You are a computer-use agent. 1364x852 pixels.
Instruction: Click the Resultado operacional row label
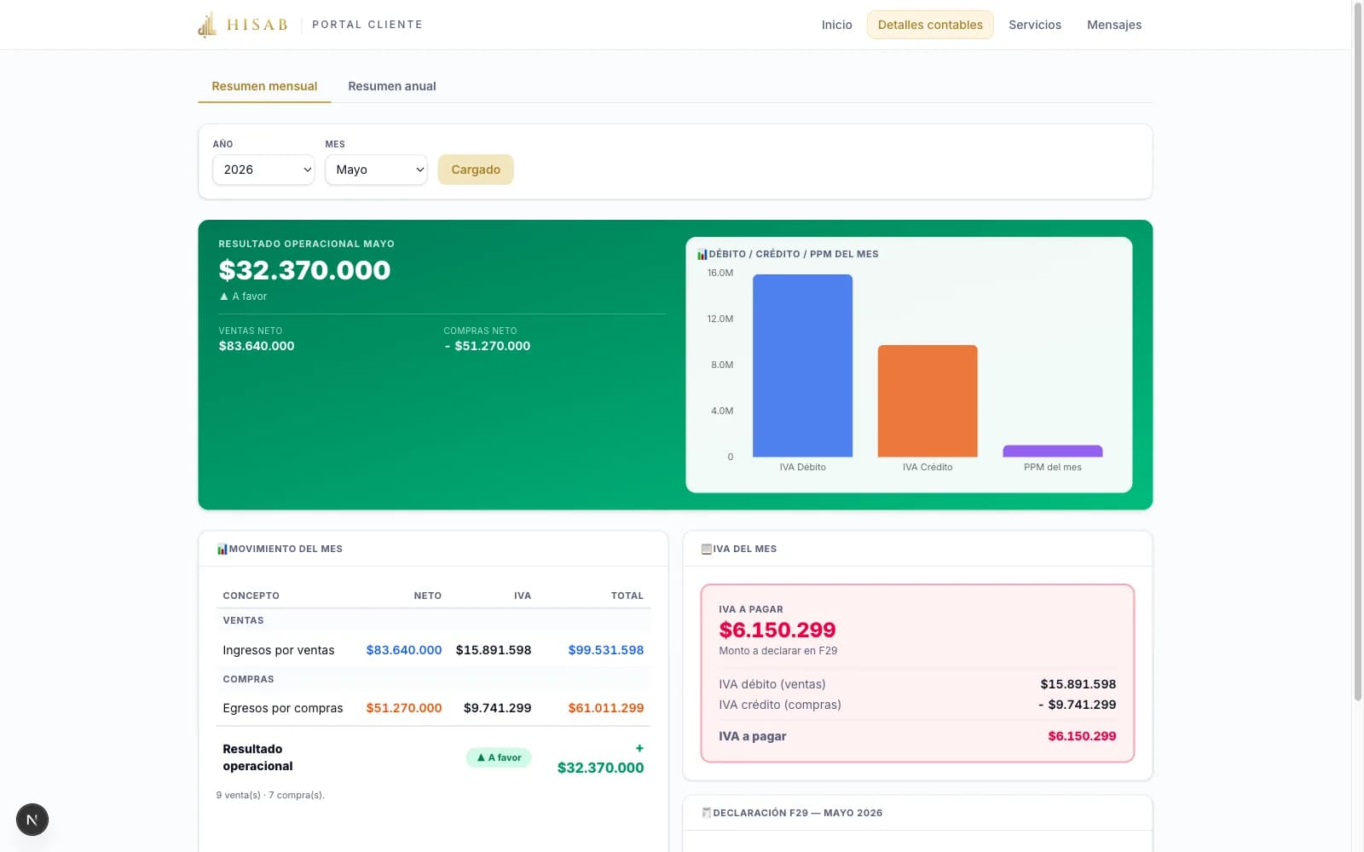[257, 757]
